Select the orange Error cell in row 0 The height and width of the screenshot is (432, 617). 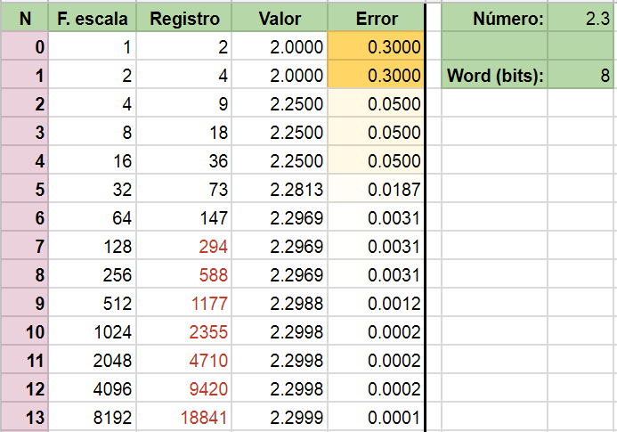[376, 46]
